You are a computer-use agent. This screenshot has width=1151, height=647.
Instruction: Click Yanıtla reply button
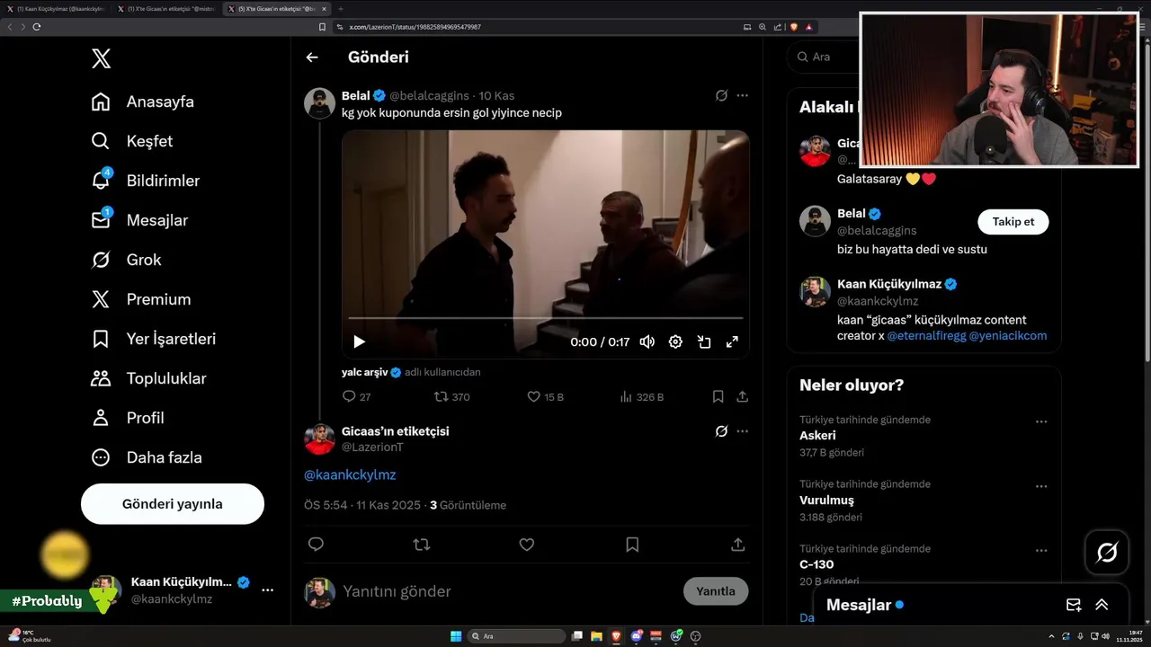tap(716, 591)
